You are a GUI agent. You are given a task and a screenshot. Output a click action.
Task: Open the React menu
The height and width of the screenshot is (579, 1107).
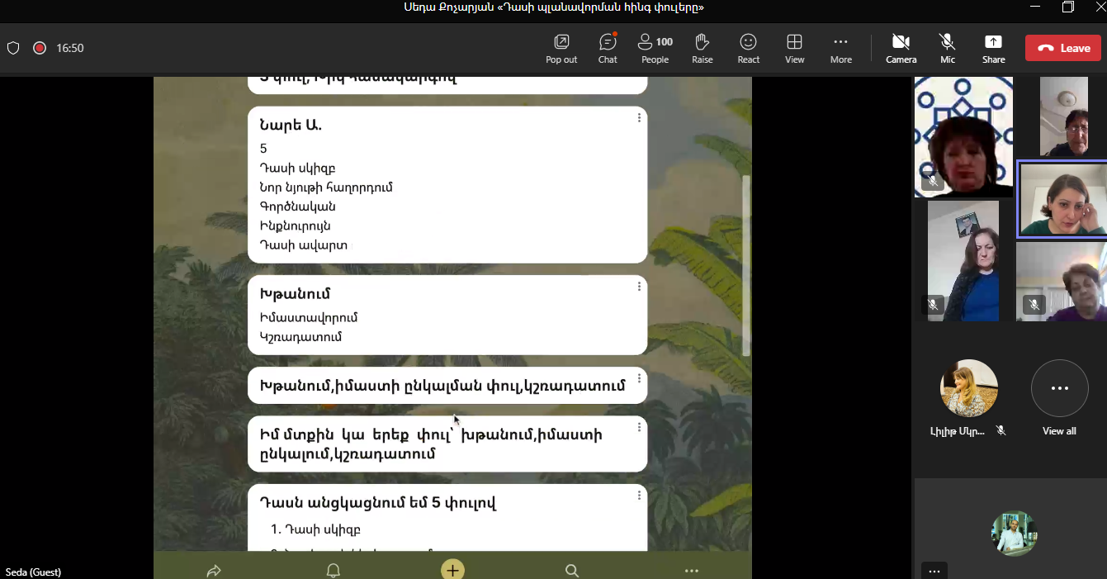pos(749,49)
